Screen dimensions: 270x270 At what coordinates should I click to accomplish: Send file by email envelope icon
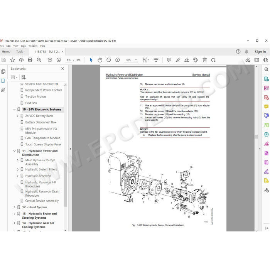(257, 60)
